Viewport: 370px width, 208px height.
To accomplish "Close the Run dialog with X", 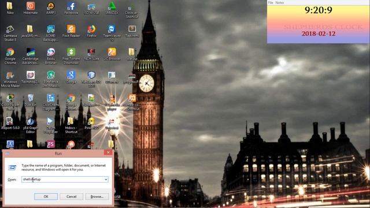I will coord(108,153).
